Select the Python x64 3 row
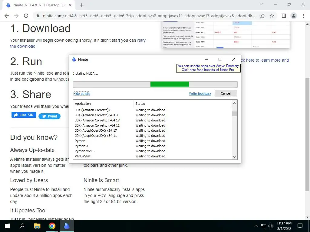This screenshot has width=310, height=232. point(152,151)
